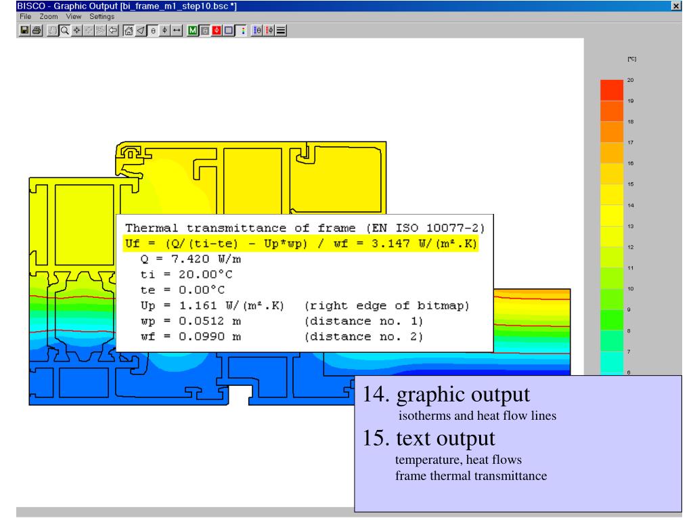Click the red 20 degree legend swatch

pos(612,90)
